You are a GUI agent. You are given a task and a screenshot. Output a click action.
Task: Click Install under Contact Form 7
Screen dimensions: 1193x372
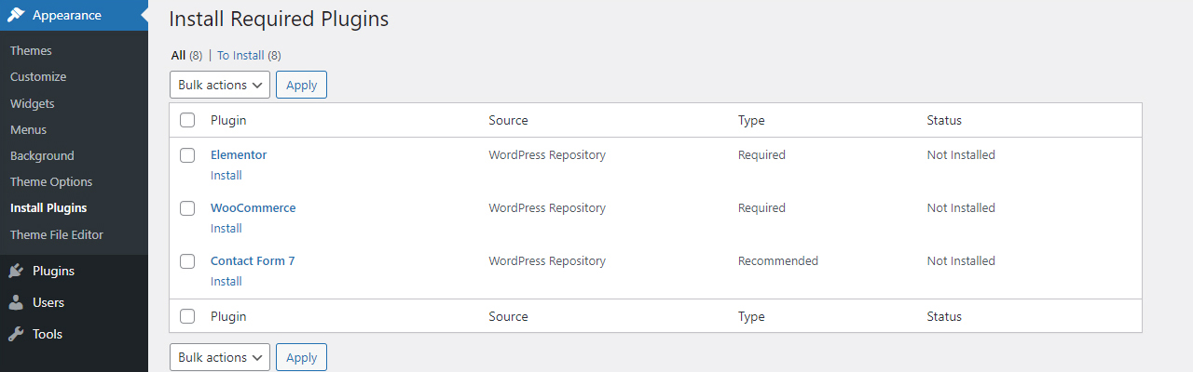(226, 281)
